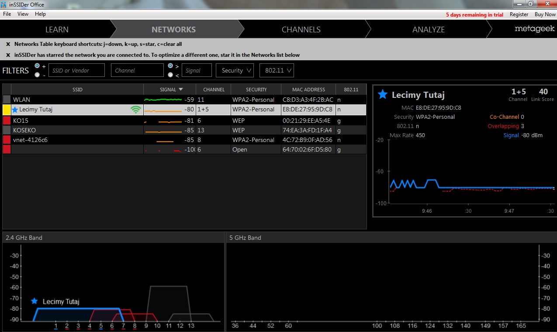Select the KO15 network row
557x332 pixels.
coord(184,120)
